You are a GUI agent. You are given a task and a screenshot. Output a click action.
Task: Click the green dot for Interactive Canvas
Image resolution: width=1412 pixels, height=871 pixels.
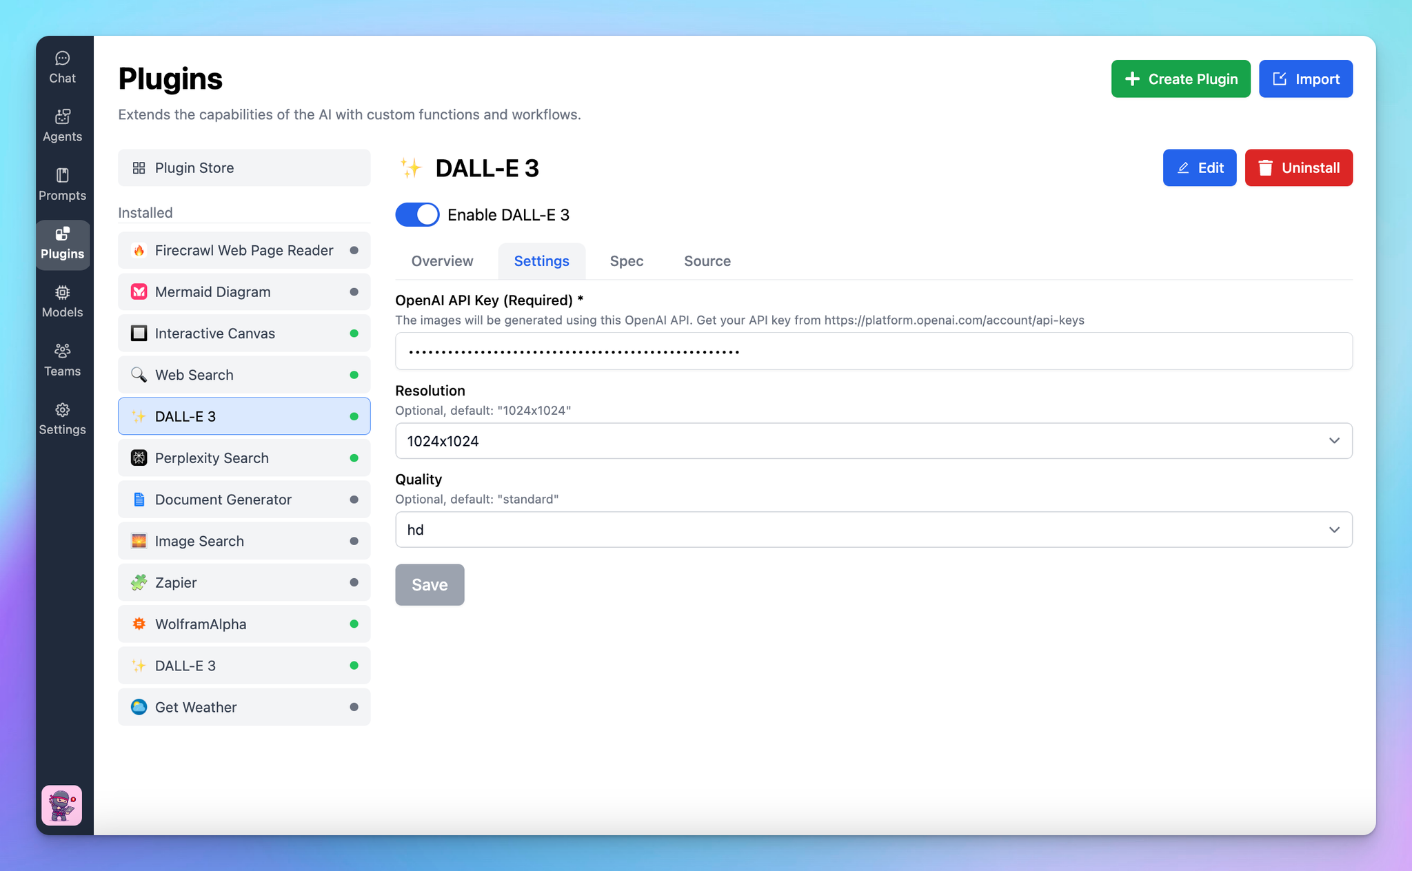click(354, 333)
